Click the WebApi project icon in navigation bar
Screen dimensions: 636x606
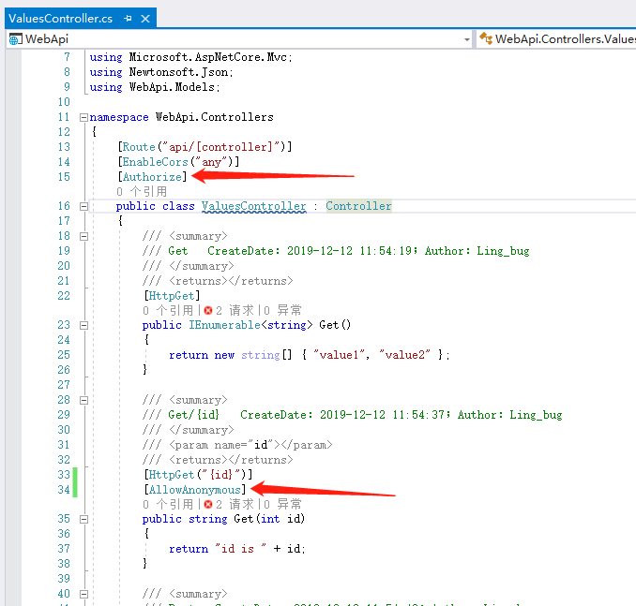[x=15, y=39]
